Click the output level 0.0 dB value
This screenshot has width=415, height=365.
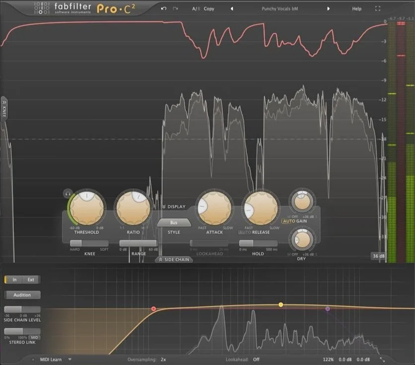[x=363, y=360]
